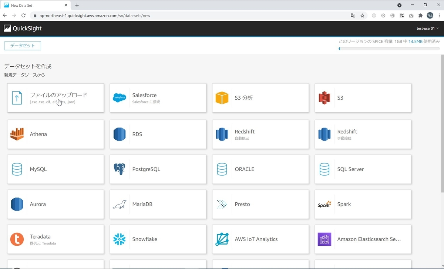Bookmark this page with the star icon
Image resolution: width=444 pixels, height=269 pixels.
coord(362,16)
